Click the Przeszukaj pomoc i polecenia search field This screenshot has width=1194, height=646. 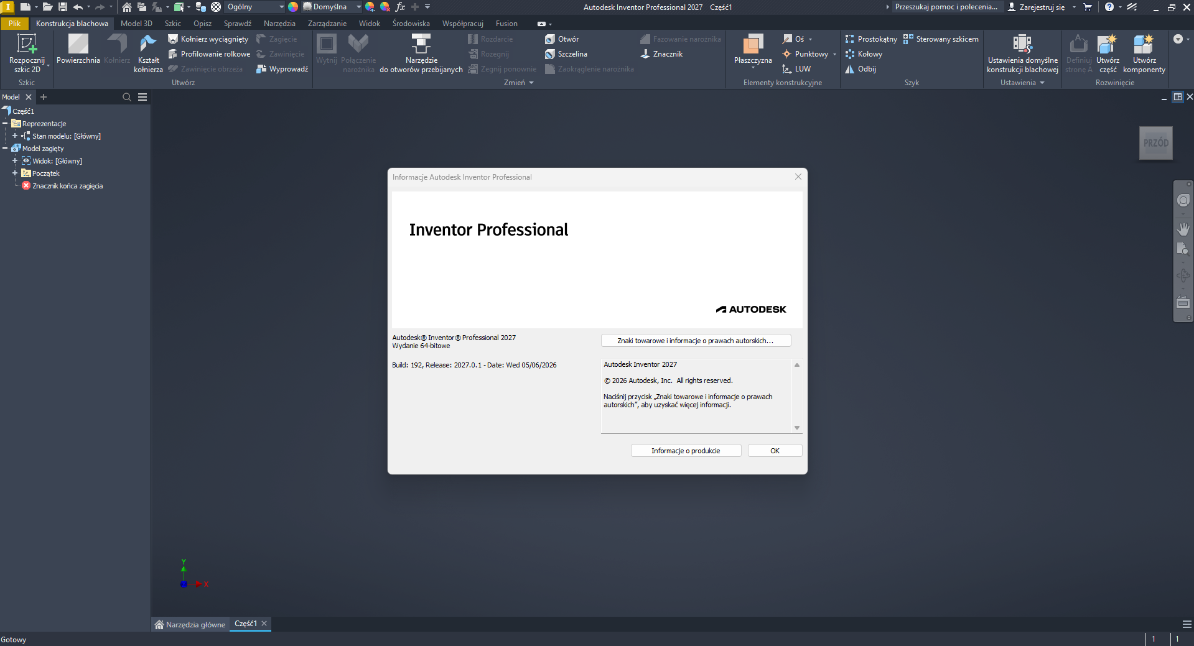click(x=946, y=7)
